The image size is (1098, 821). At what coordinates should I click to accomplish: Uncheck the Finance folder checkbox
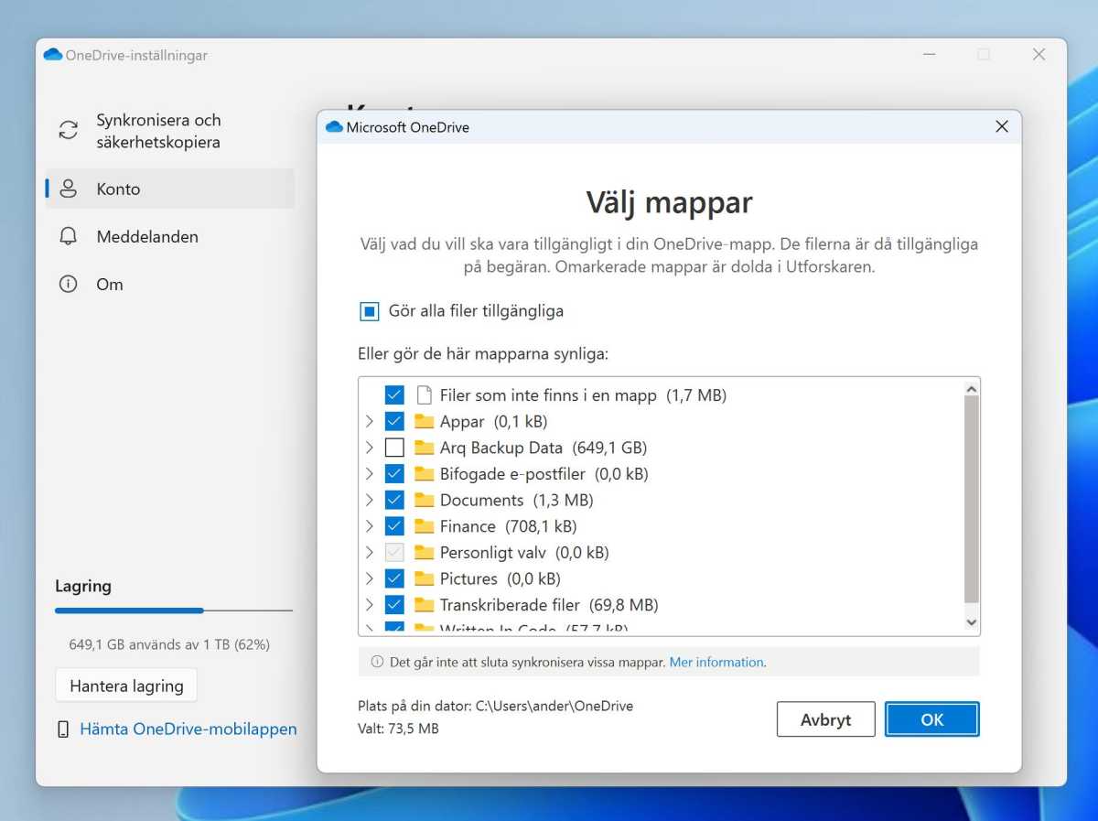(x=393, y=525)
